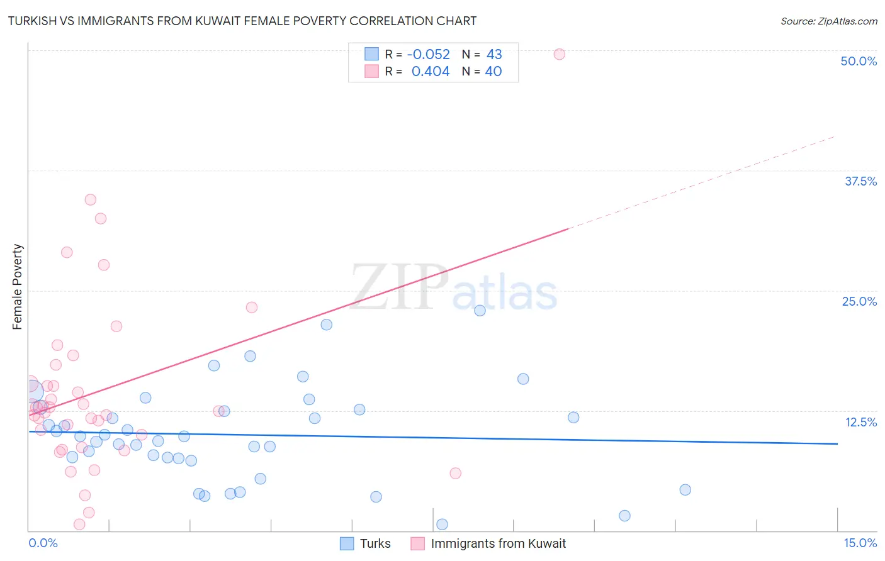Click the Turks blue legend swatch
Screen dimensions: 885x561
(347, 543)
